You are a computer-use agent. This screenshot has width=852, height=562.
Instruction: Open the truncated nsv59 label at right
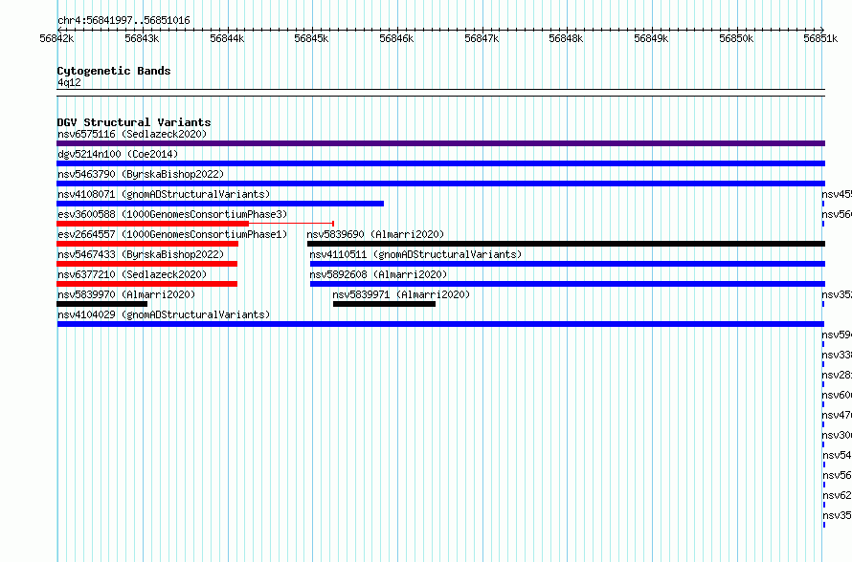pyautogui.click(x=837, y=335)
